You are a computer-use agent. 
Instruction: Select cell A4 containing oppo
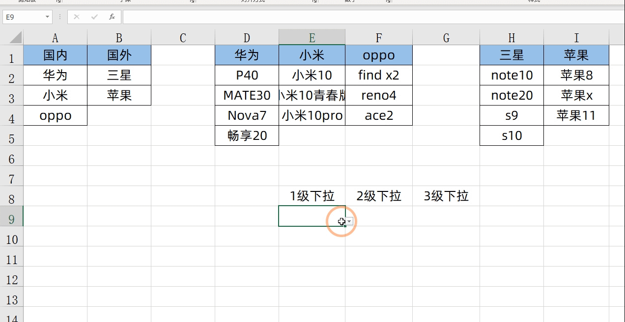55,115
